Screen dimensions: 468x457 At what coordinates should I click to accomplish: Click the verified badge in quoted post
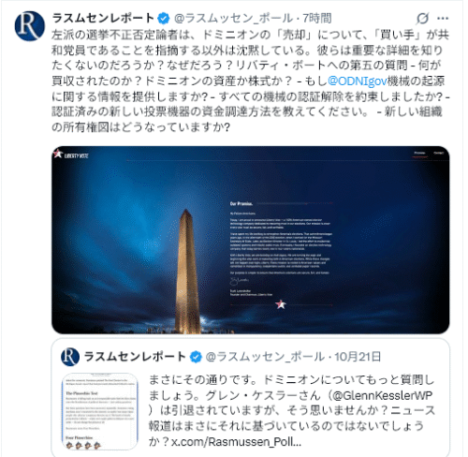tap(196, 357)
